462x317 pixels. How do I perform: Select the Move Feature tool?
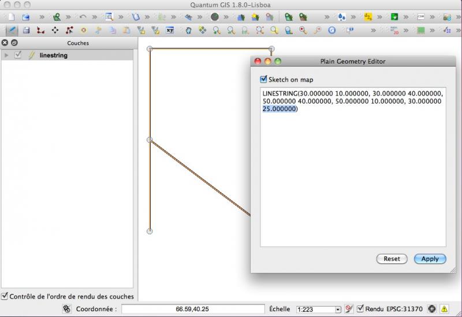55,30
